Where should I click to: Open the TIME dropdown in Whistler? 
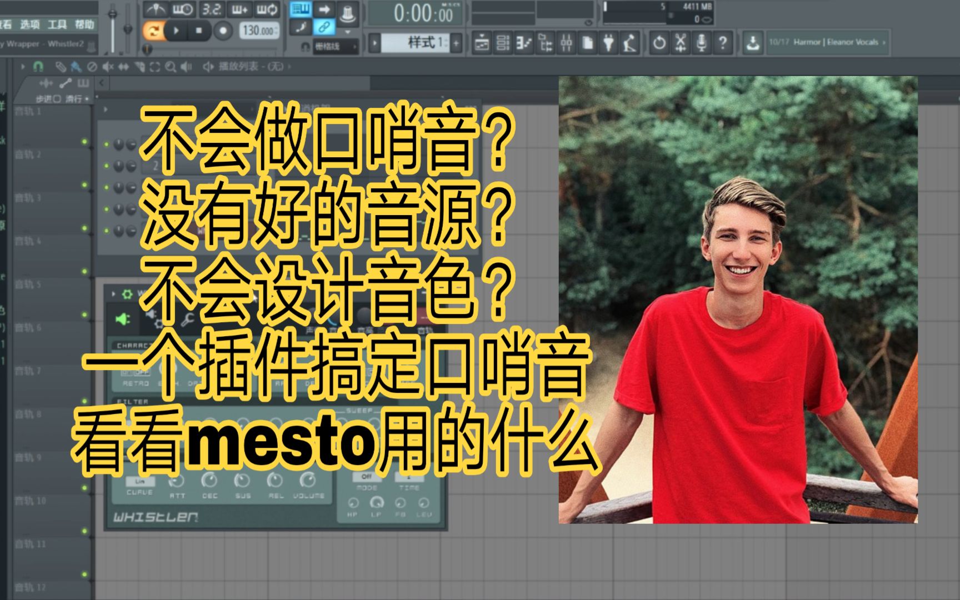[408, 477]
